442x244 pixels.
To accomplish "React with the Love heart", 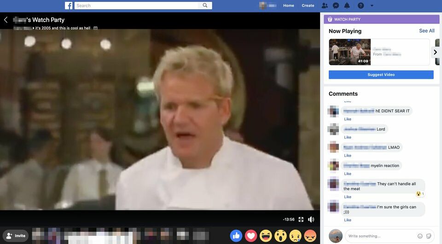I will 251,236.
